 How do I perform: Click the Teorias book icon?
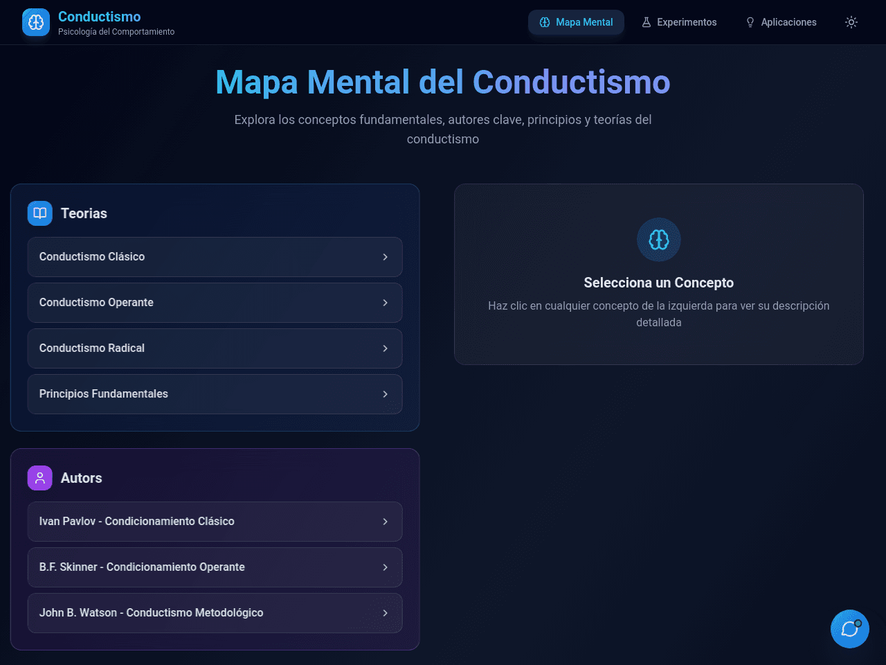point(40,213)
